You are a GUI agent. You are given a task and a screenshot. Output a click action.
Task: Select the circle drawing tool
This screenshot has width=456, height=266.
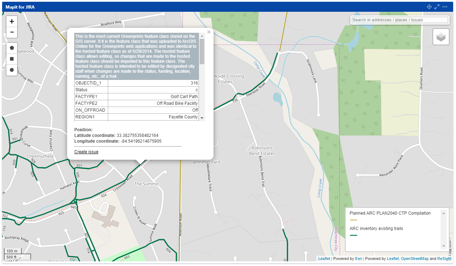tap(11, 70)
